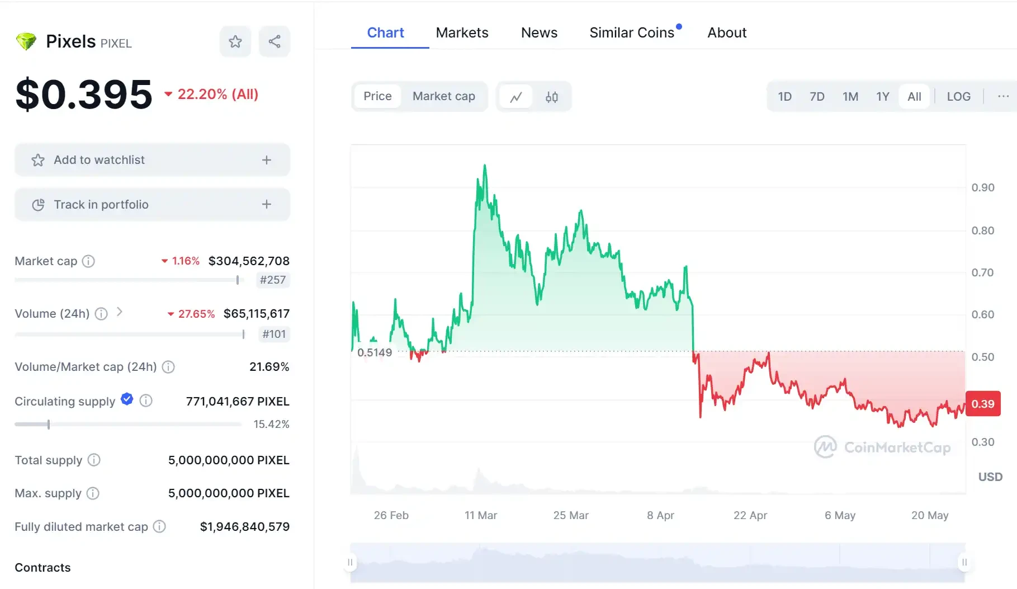1017x589 pixels.
Task: Switch chart view to Market cap
Action: (444, 96)
